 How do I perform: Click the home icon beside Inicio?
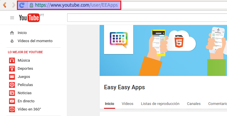click(x=12, y=33)
